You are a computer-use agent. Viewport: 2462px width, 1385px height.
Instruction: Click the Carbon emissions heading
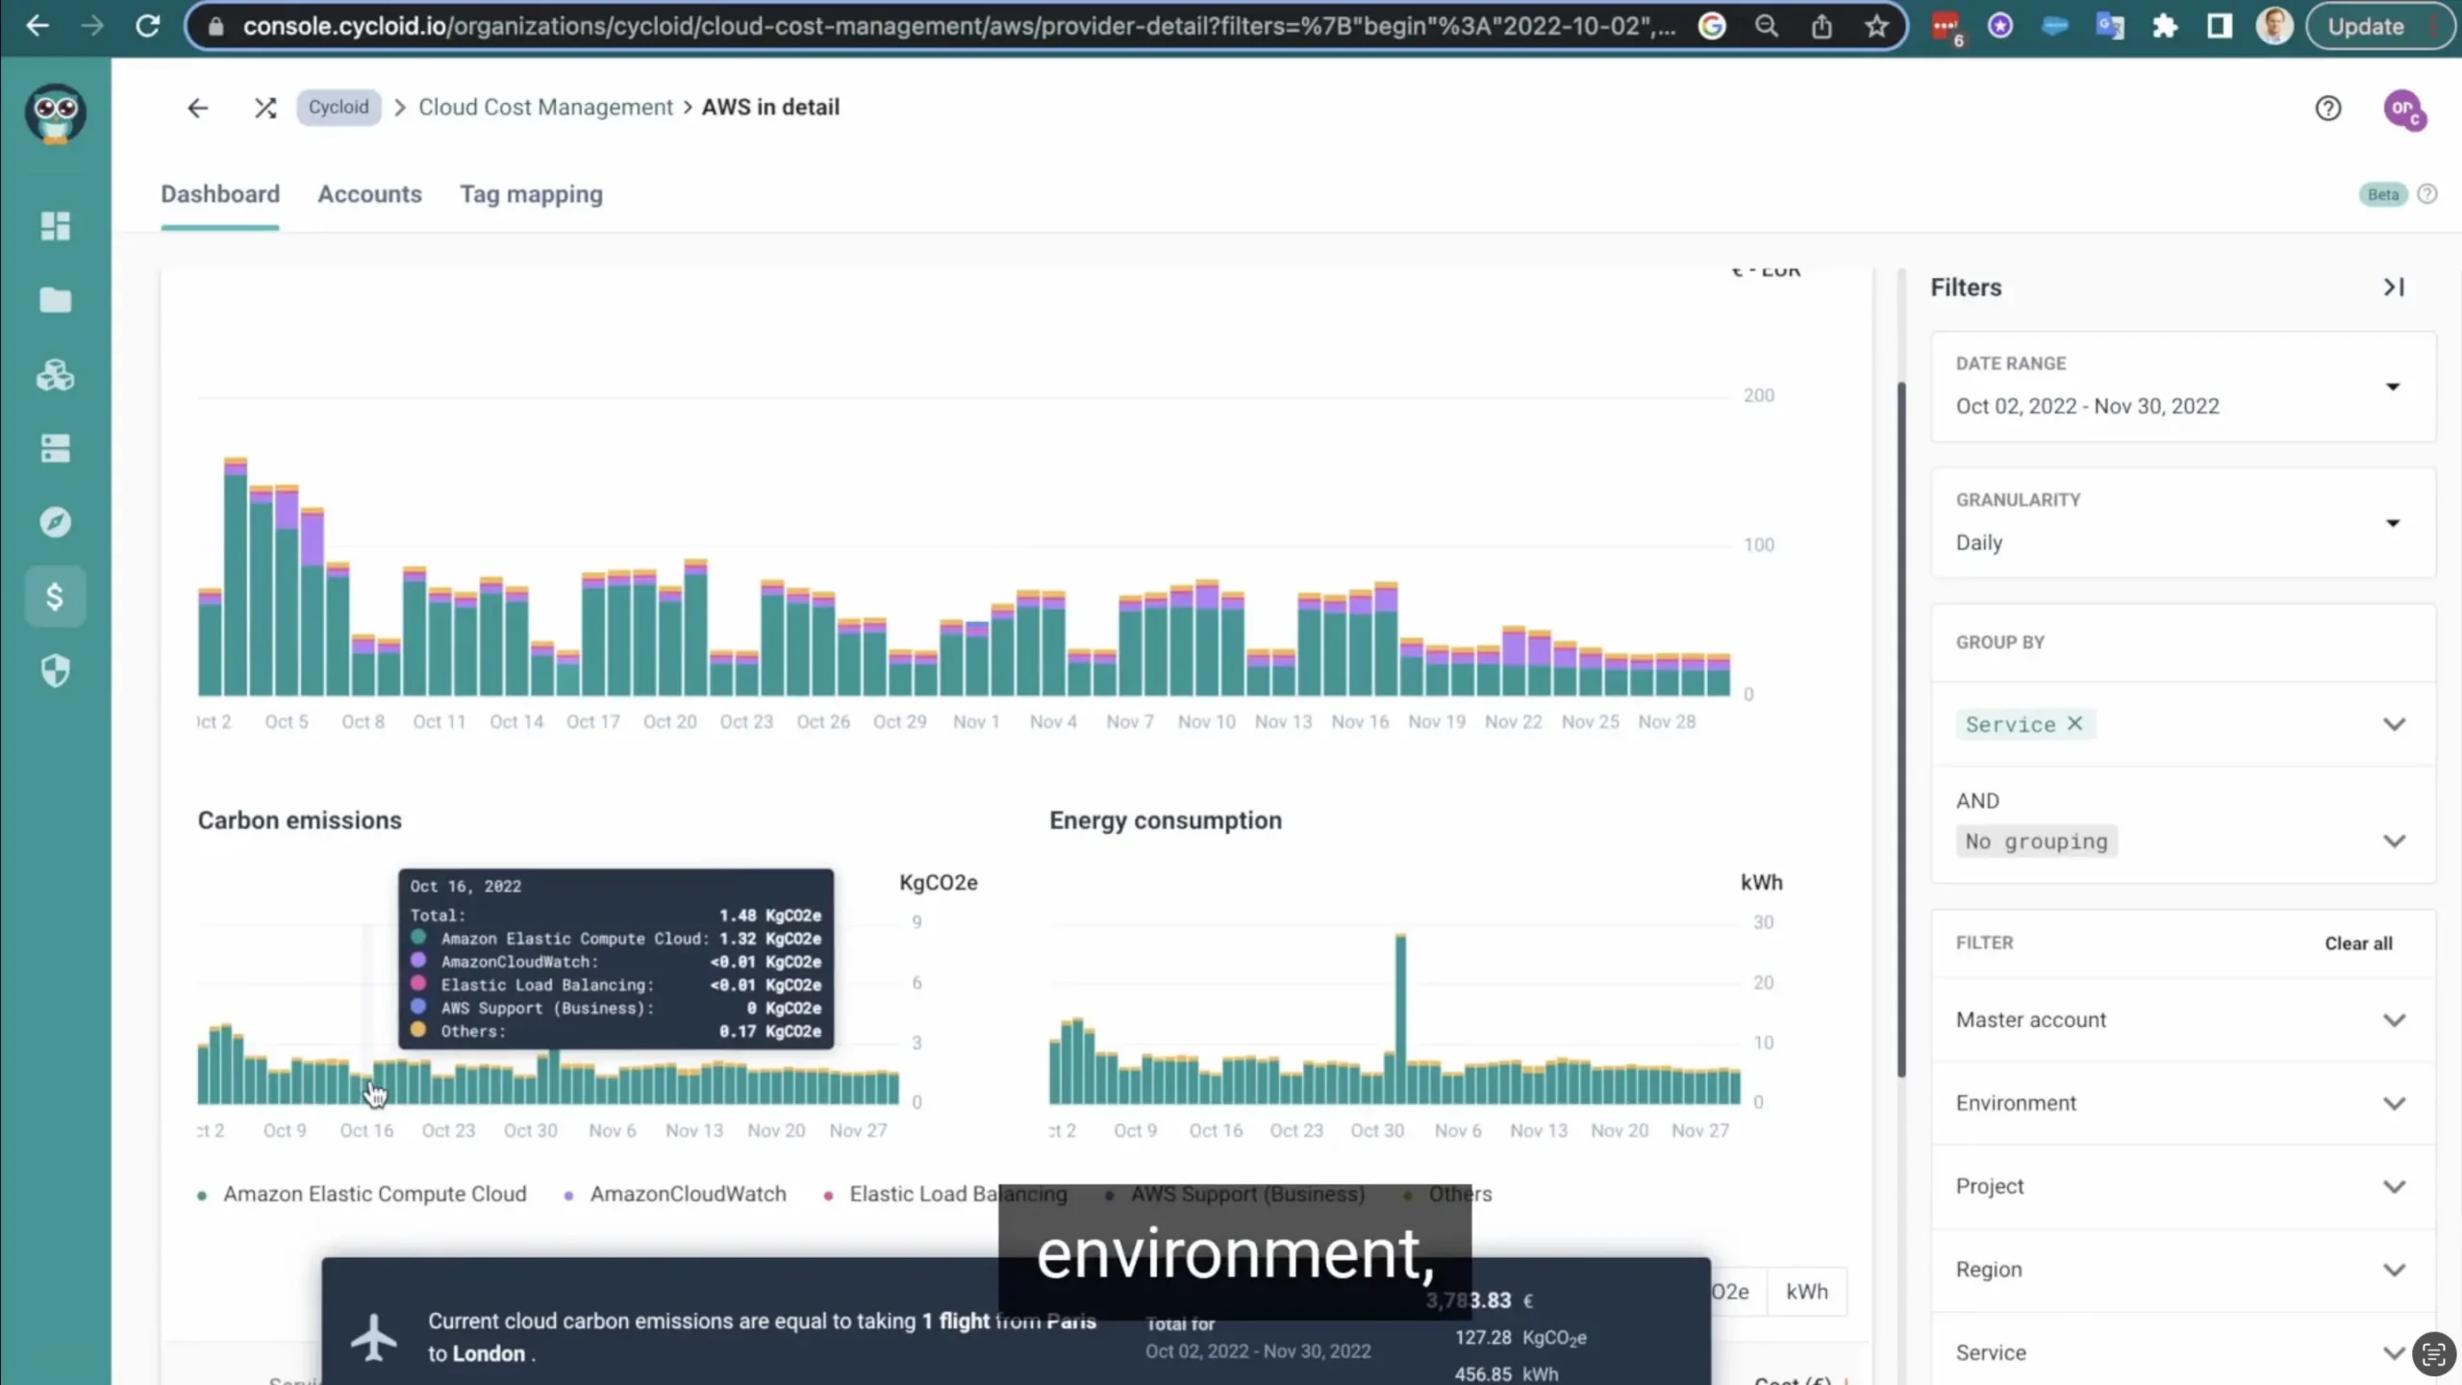click(x=300, y=820)
